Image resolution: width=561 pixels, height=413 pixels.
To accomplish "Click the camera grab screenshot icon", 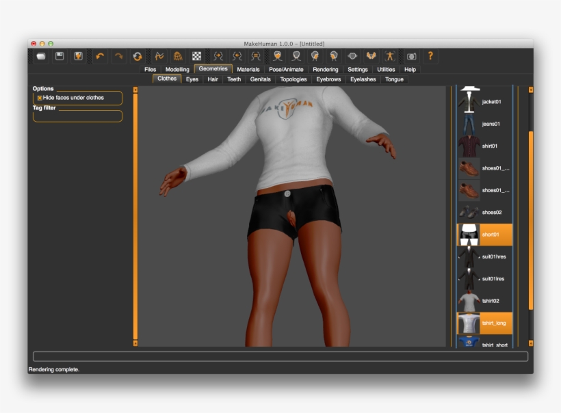I will pyautogui.click(x=411, y=56).
